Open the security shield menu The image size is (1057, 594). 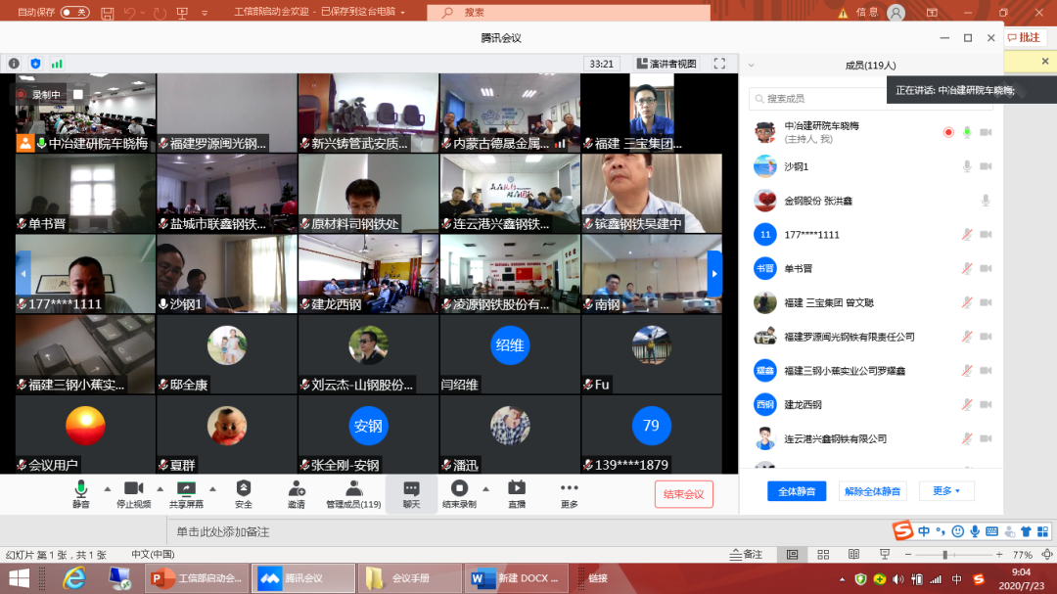click(x=244, y=494)
